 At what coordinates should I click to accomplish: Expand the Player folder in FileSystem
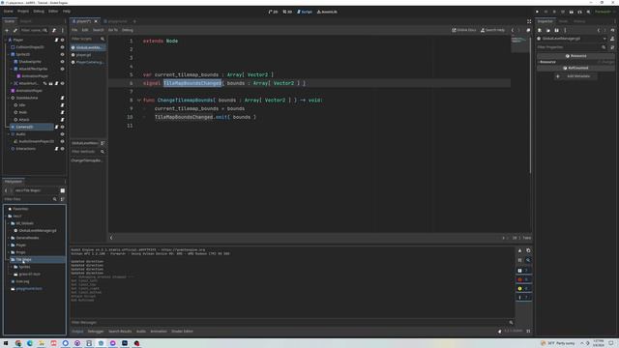click(x=9, y=245)
